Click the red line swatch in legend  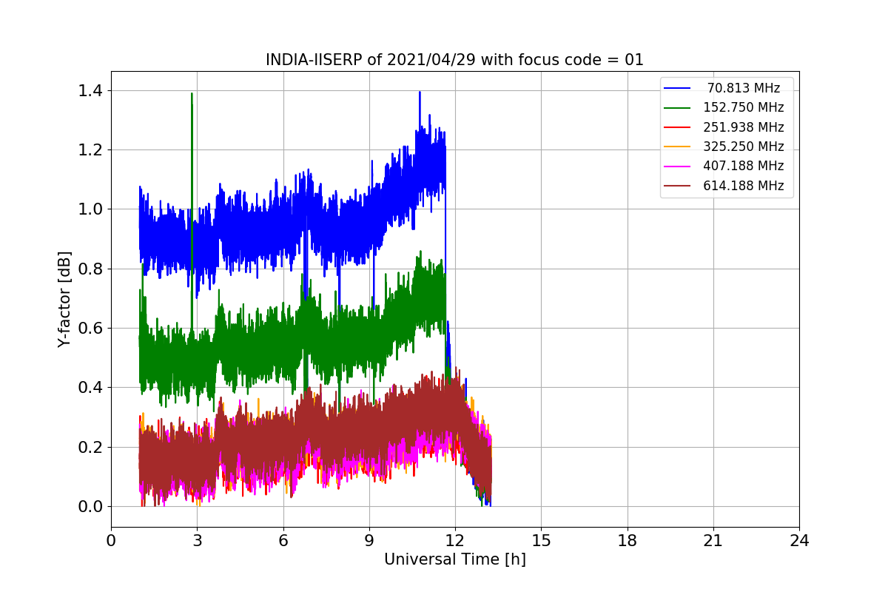pyautogui.click(x=677, y=127)
